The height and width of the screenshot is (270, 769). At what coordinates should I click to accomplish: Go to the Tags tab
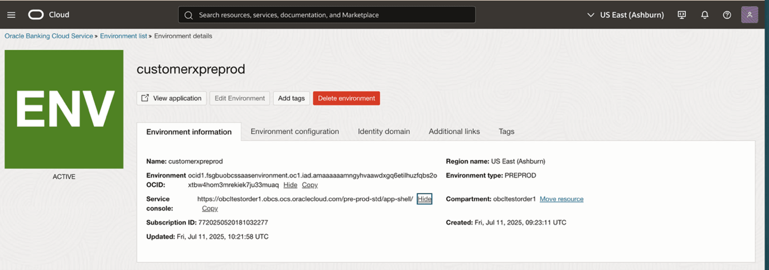tap(506, 132)
